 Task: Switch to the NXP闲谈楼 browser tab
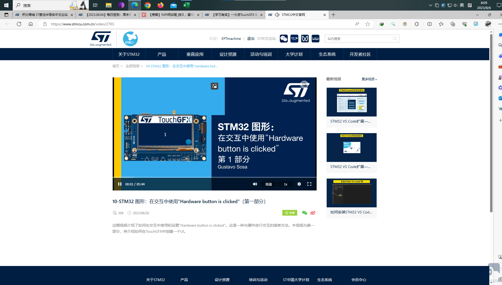tap(171, 15)
